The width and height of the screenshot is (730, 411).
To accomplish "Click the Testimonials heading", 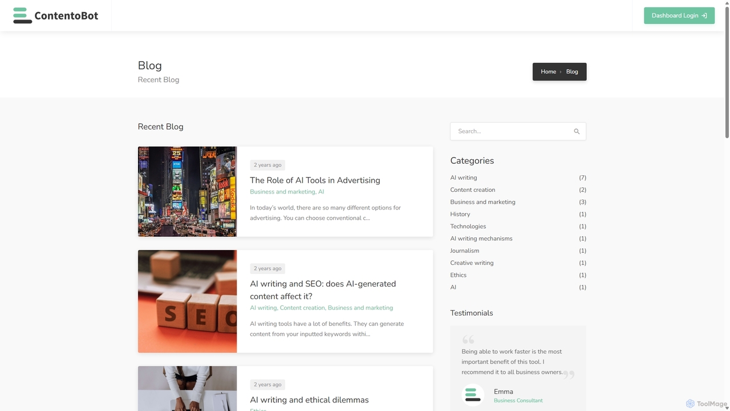I will click(x=472, y=313).
